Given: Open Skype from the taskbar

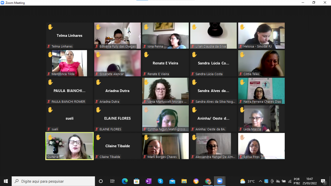Looking at the screenshot, I should [x=160, y=181].
